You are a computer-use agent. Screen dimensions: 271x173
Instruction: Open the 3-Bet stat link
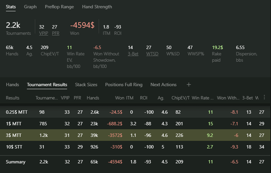pyautogui.click(x=133, y=54)
